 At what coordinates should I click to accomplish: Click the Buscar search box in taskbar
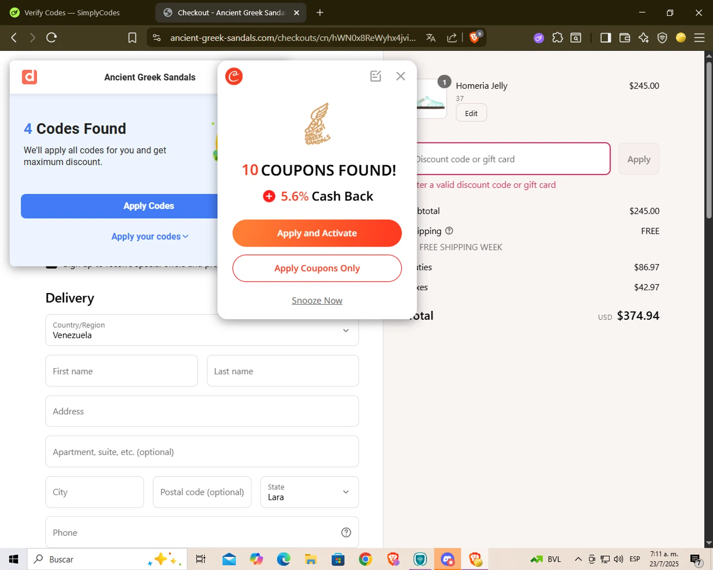click(x=107, y=559)
